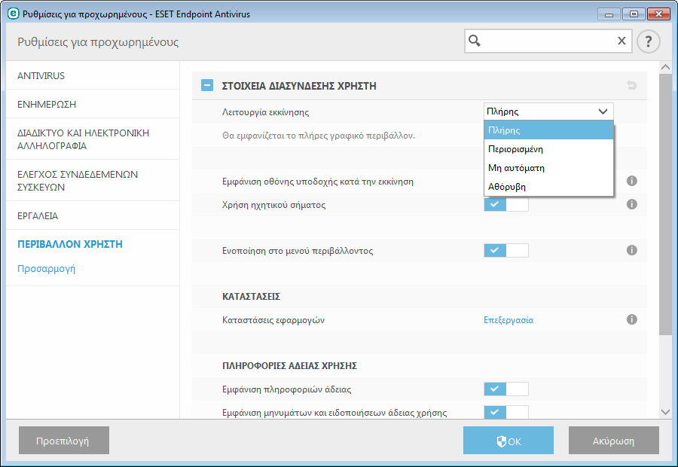Open ΔΙΑΔΙΚΤΥΟ ΚΑΙ ΗΛΕΚΤΡΟΝΙΚΗ ΑΛΛΗΛΟΓΡΑΦΙΑ category
The height and width of the screenshot is (467, 678).
coord(93,139)
